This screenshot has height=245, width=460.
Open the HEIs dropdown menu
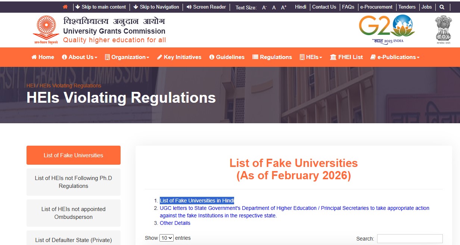tap(310, 57)
